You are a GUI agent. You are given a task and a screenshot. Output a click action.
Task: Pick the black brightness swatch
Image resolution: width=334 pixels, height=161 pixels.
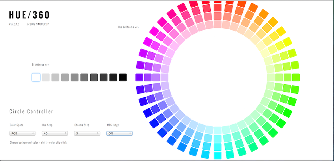click(123, 77)
